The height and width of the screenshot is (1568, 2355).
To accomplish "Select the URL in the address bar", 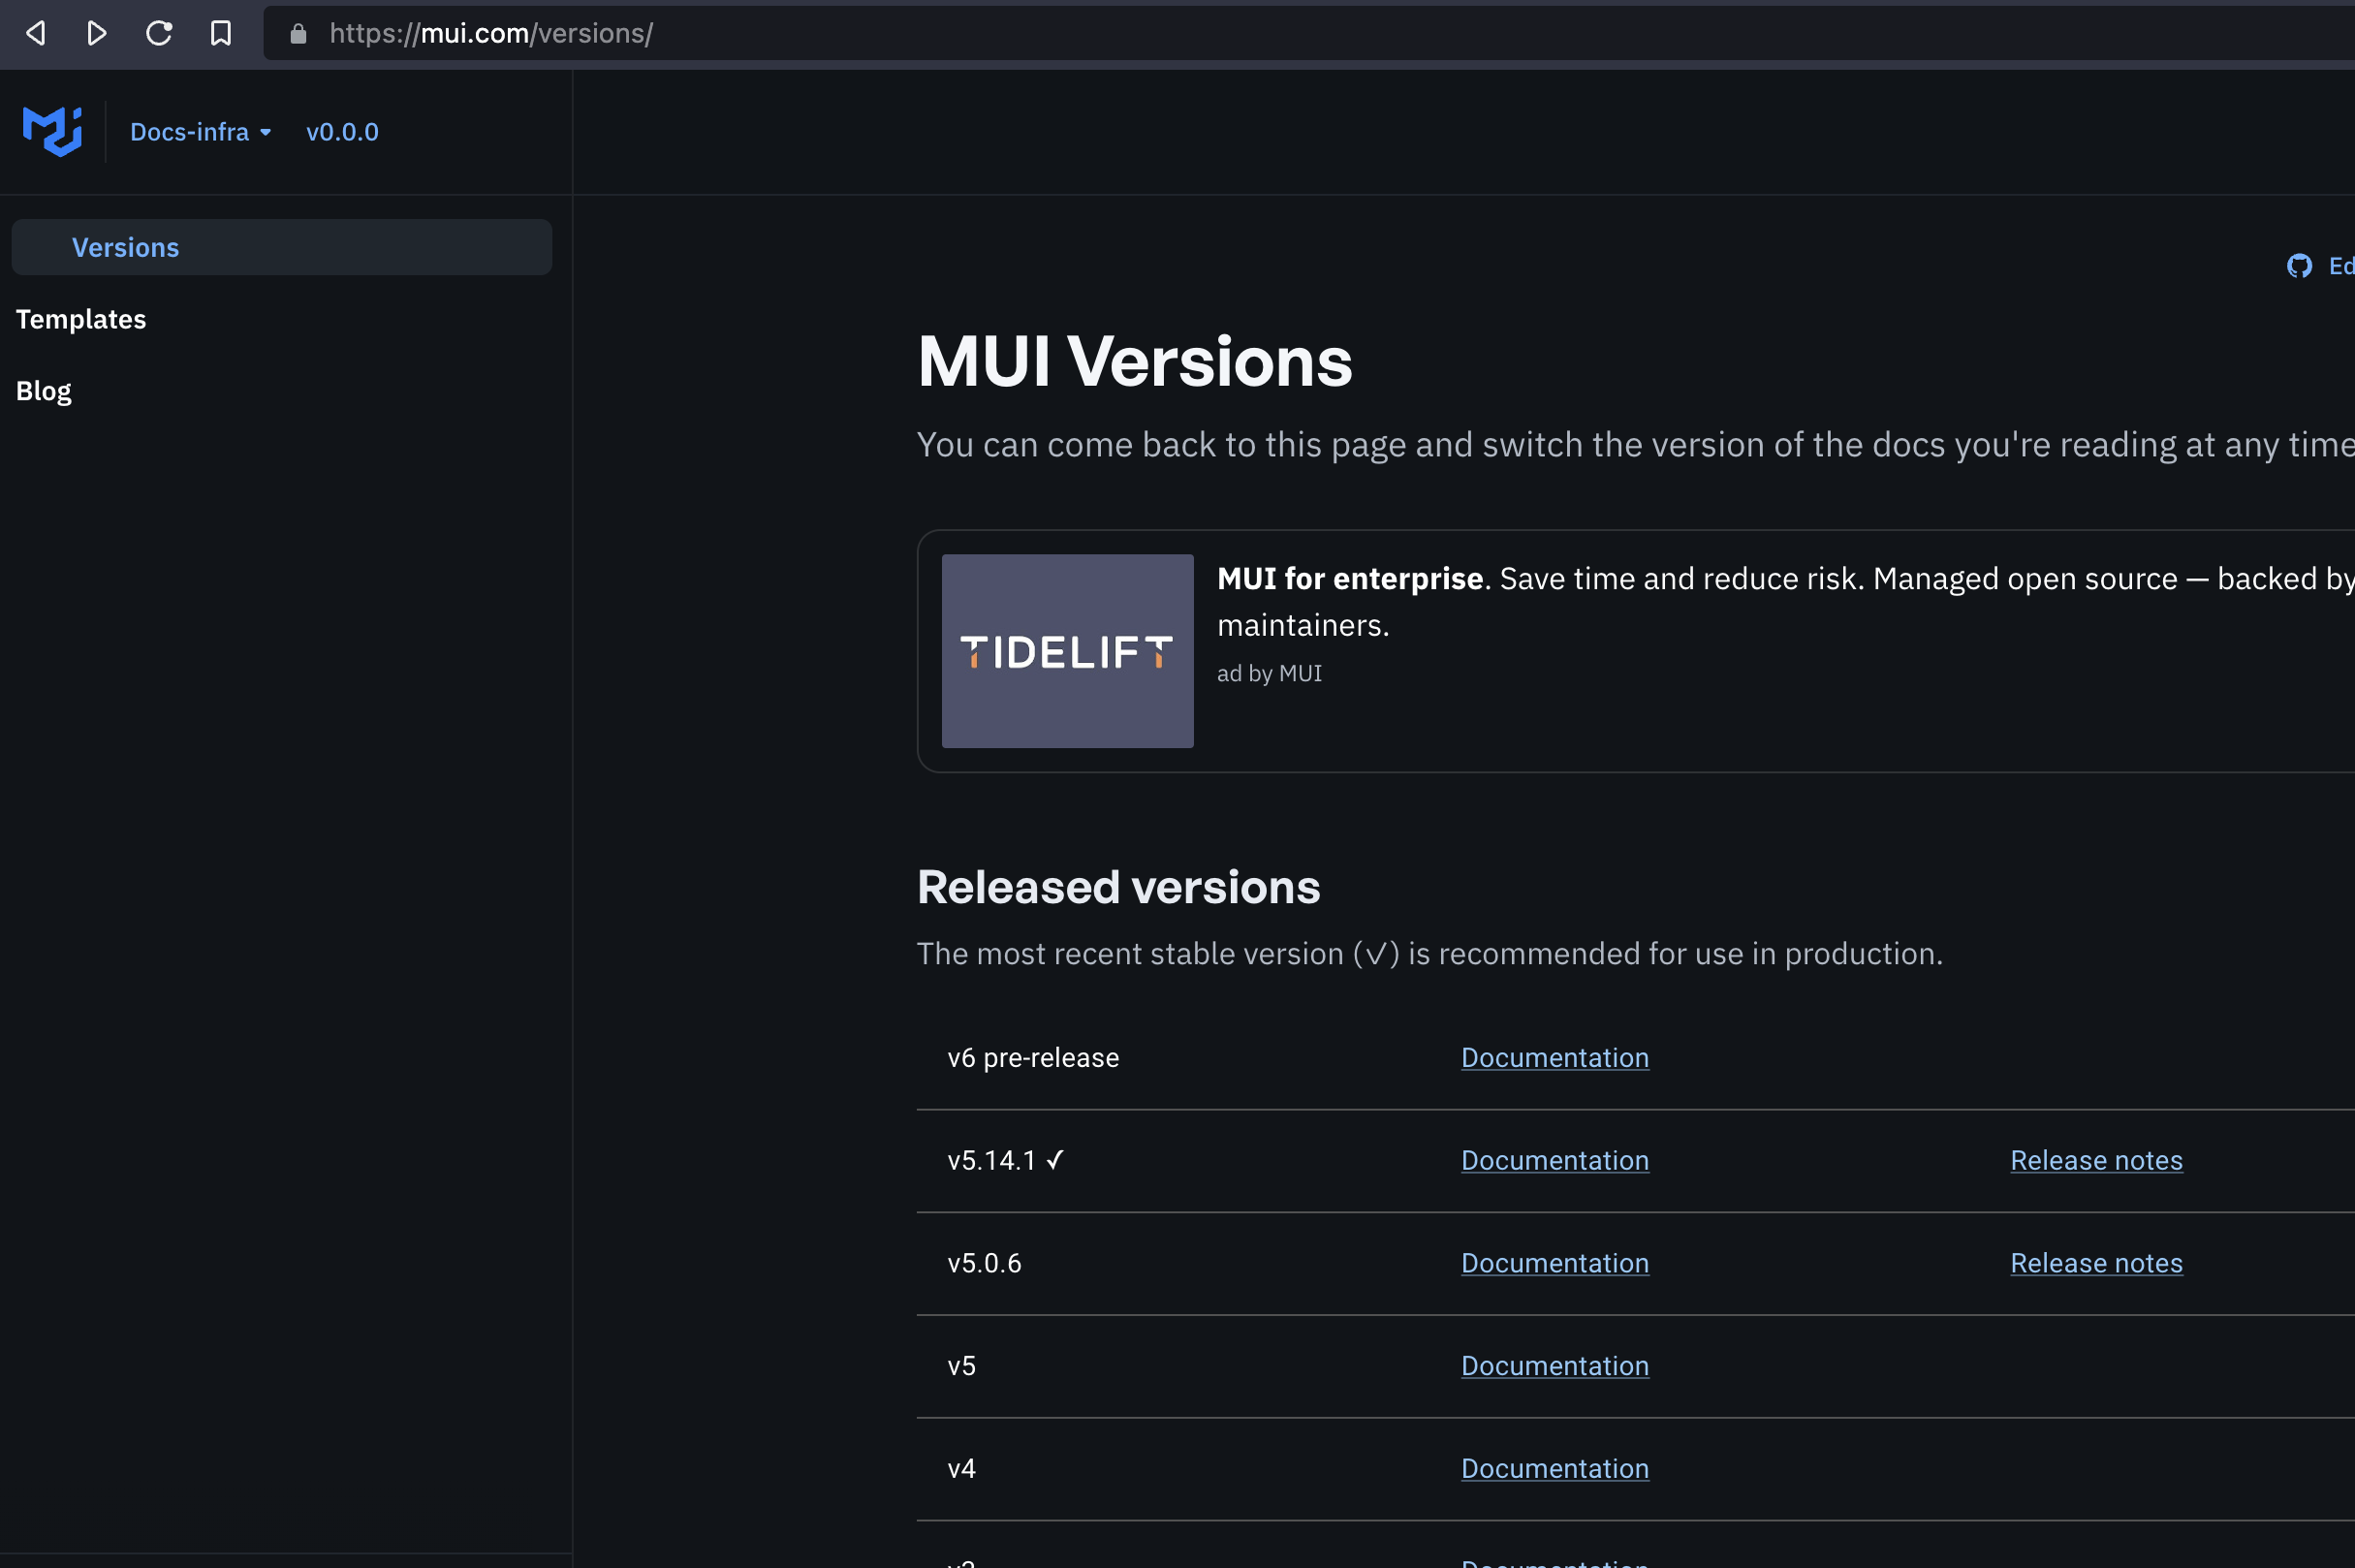I will coord(492,33).
